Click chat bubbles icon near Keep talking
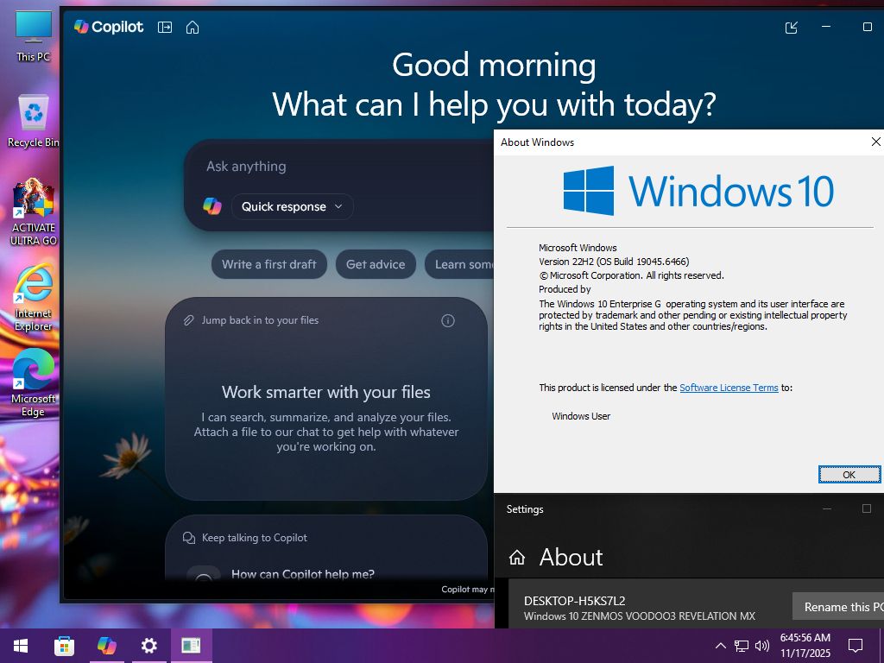Screen dimensions: 884x663 (189, 538)
